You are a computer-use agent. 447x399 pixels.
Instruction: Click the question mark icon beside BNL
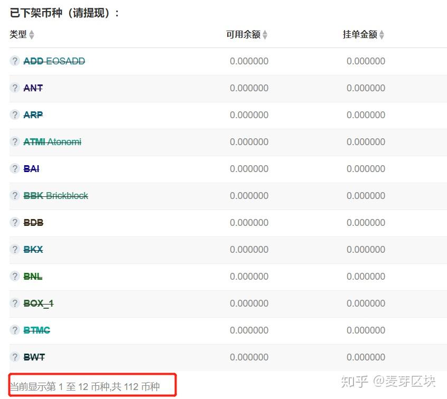point(15,277)
